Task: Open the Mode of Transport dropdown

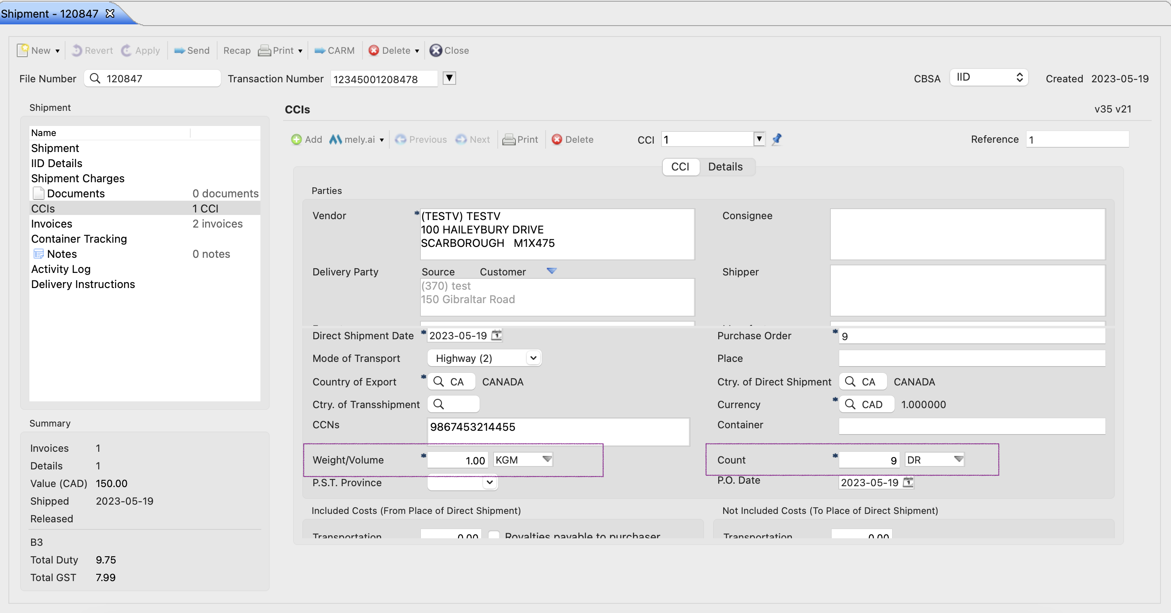Action: (x=485, y=358)
